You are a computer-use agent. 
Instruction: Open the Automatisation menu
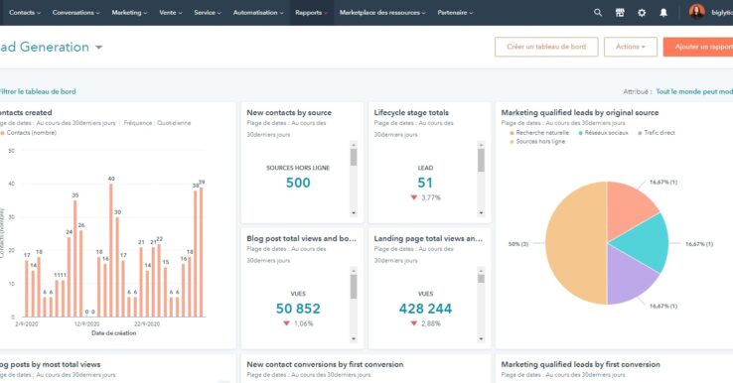coord(258,13)
